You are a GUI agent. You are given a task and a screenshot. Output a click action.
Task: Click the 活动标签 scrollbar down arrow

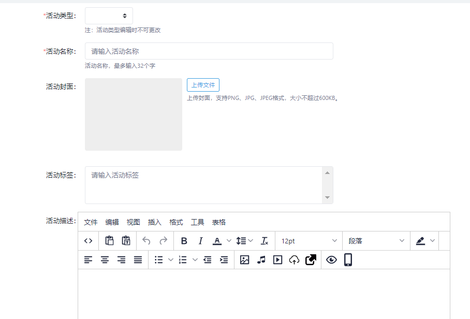[327, 197]
